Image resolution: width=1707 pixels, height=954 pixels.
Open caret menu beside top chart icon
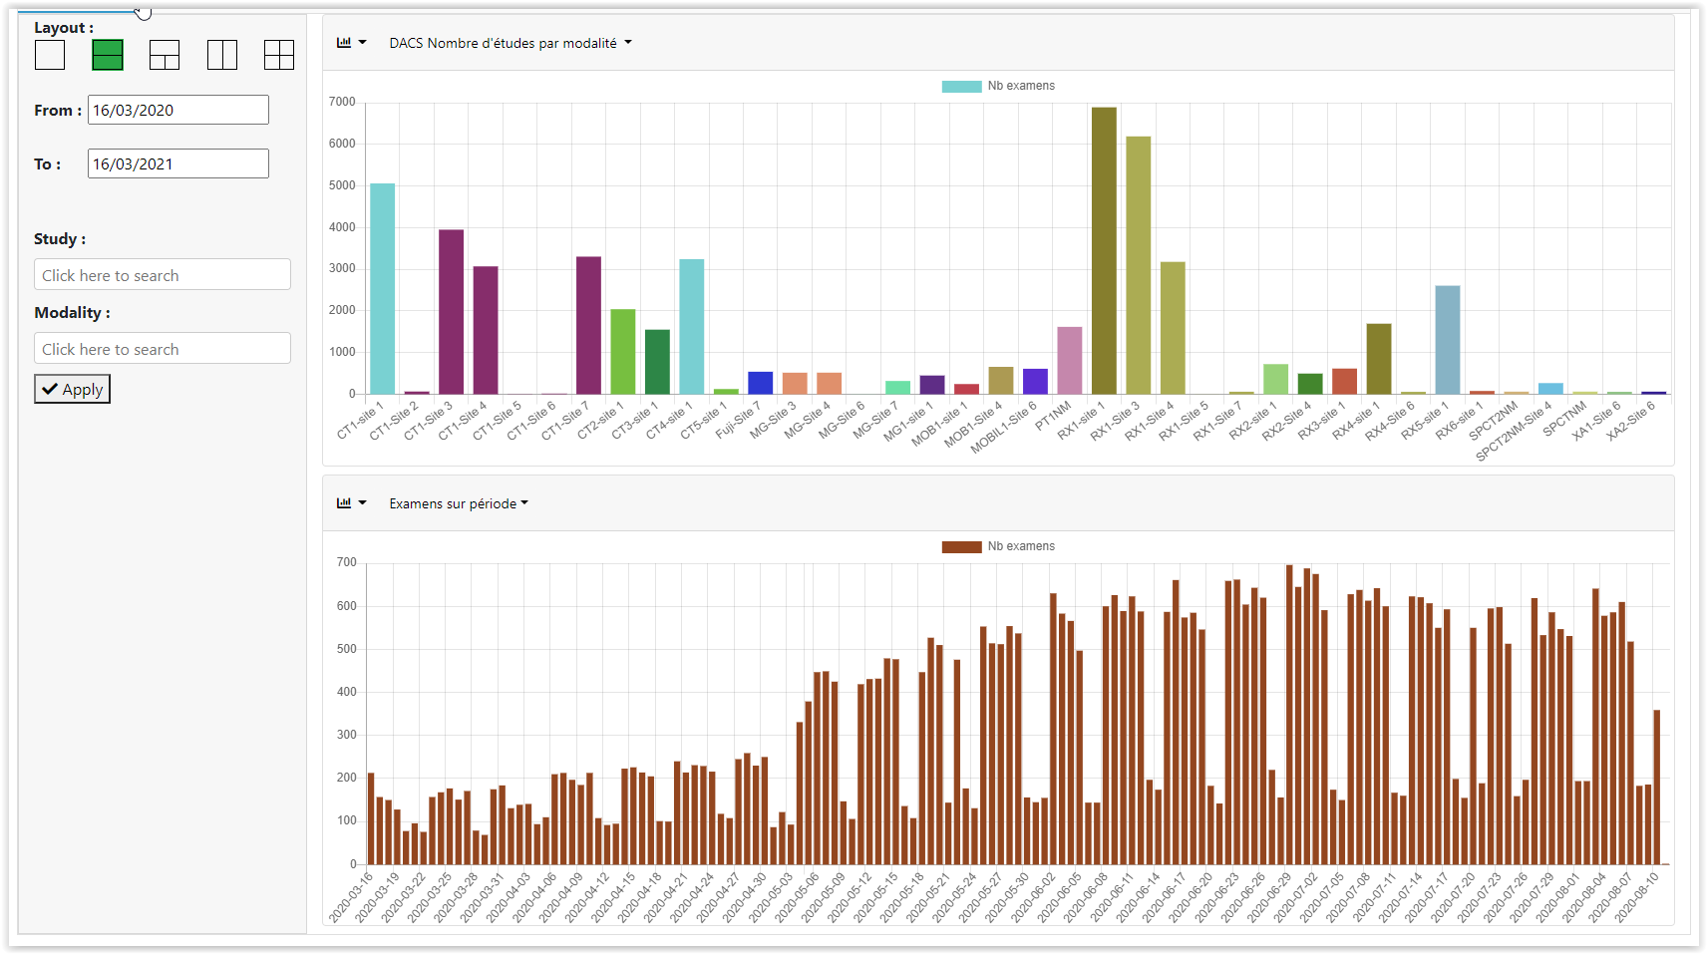tap(363, 43)
